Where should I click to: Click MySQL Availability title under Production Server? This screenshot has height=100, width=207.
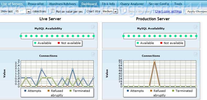[x=151, y=28]
